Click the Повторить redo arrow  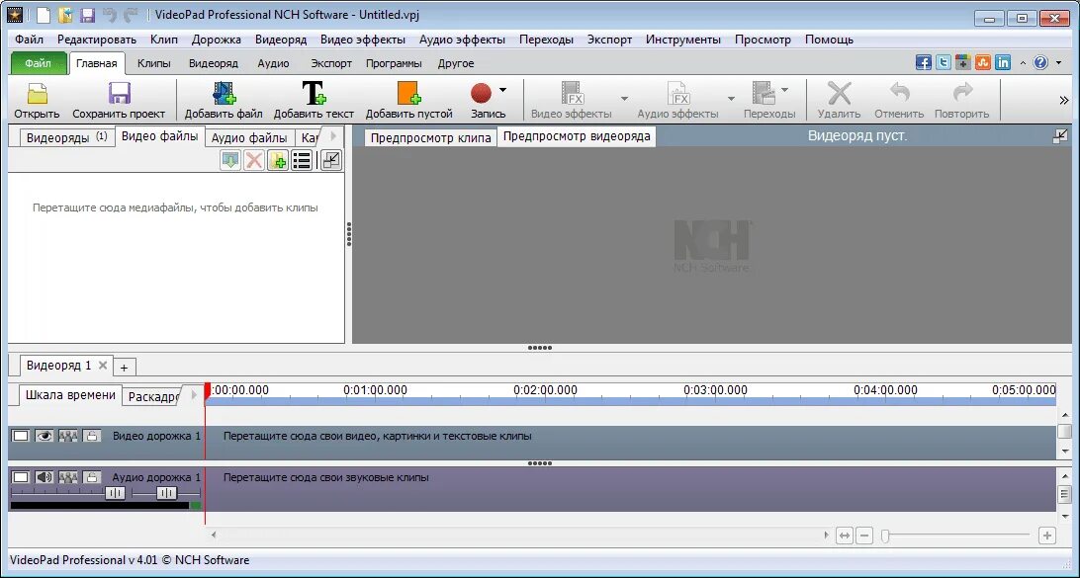tap(962, 92)
